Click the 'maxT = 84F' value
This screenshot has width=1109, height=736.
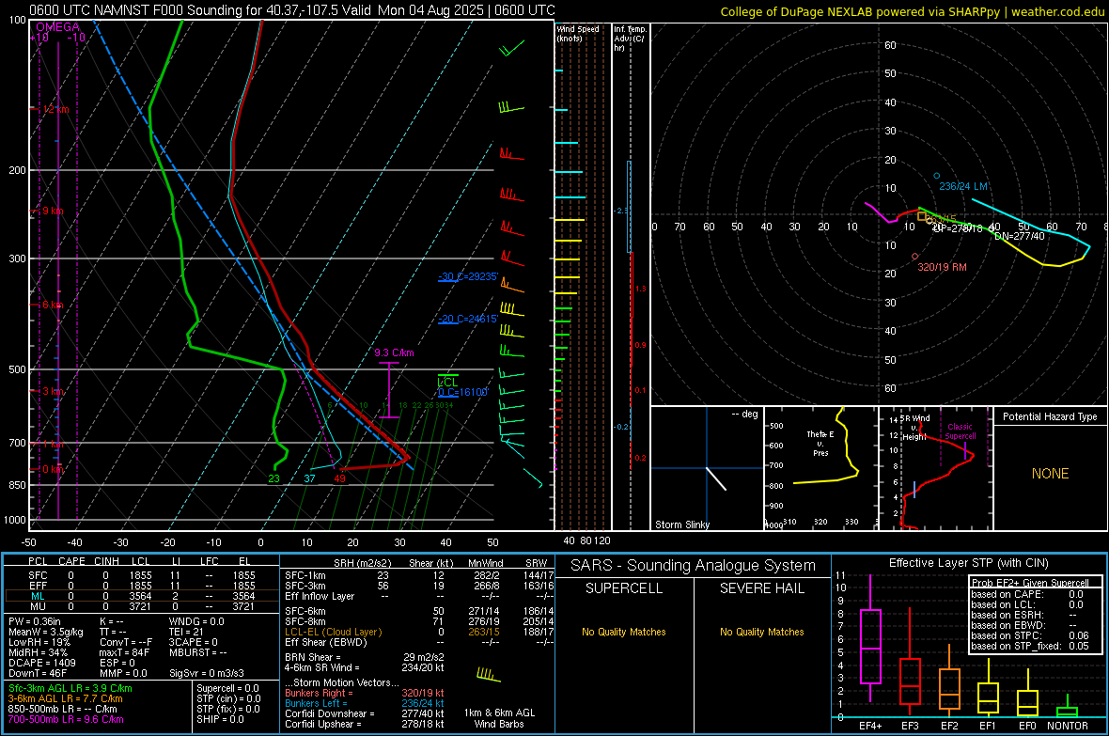click(124, 652)
